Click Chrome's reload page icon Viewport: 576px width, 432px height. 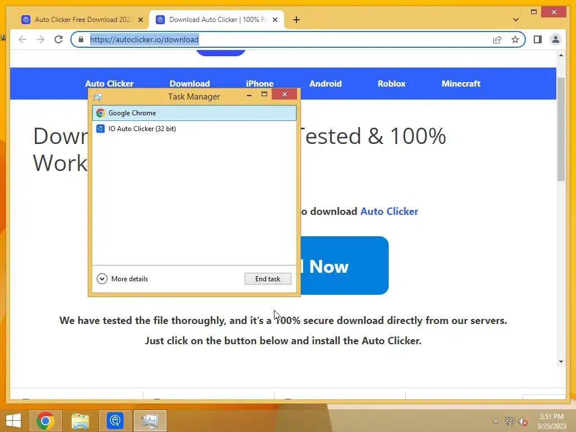[x=58, y=39]
